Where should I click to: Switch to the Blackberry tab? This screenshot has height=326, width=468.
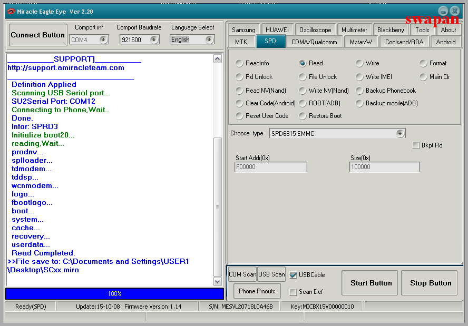(x=391, y=30)
